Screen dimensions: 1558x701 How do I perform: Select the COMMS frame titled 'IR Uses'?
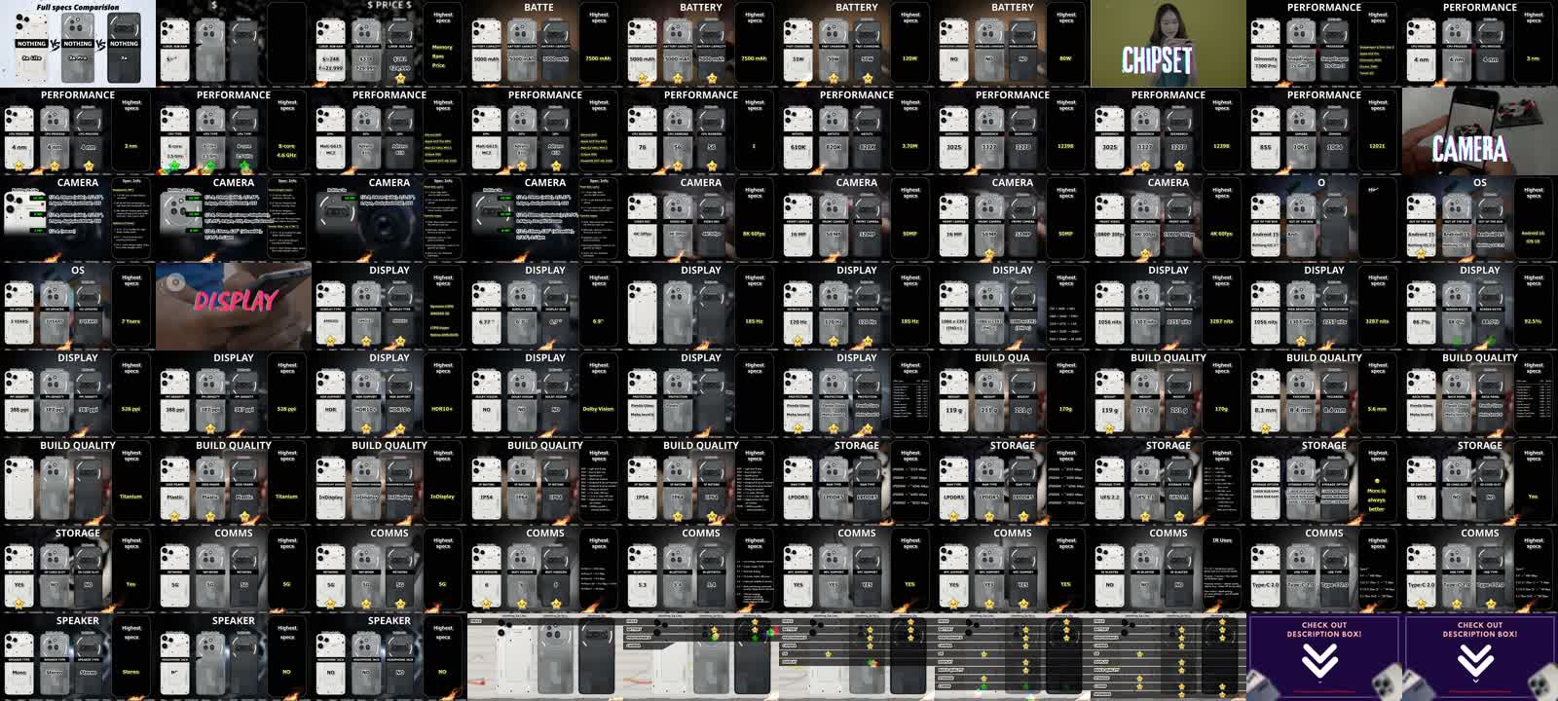click(1168, 570)
